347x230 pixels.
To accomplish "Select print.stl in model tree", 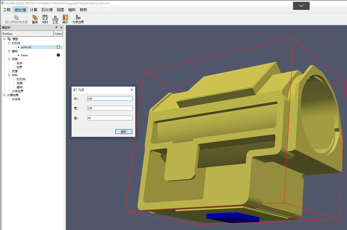I will click(26, 47).
